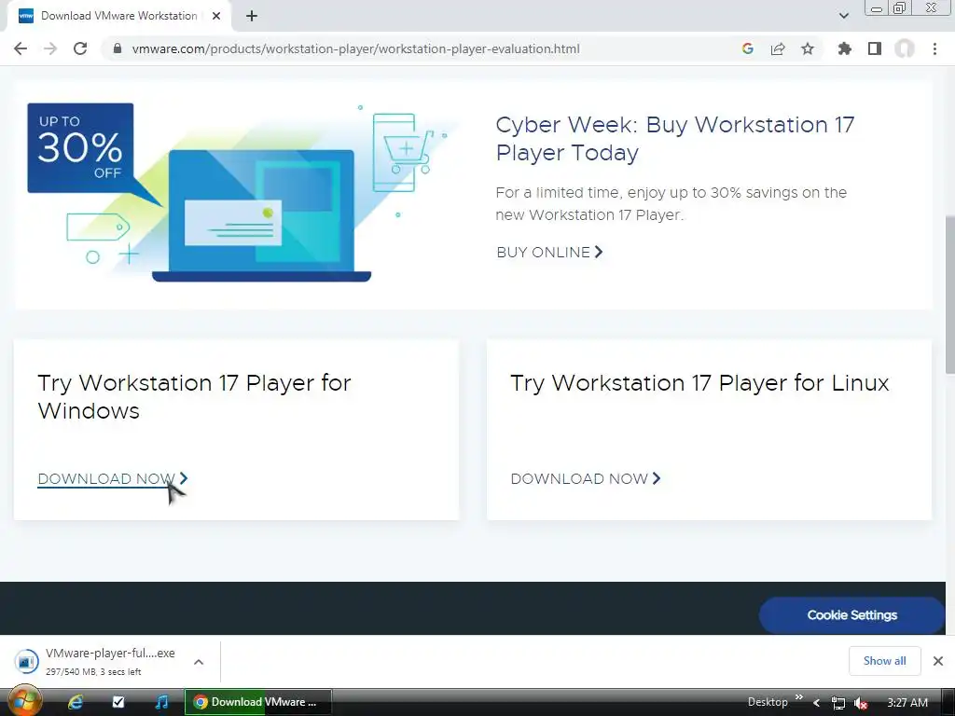This screenshot has width=955, height=716.
Task: Expand Desktop toolbar chevron in taskbar
Action: click(x=799, y=697)
